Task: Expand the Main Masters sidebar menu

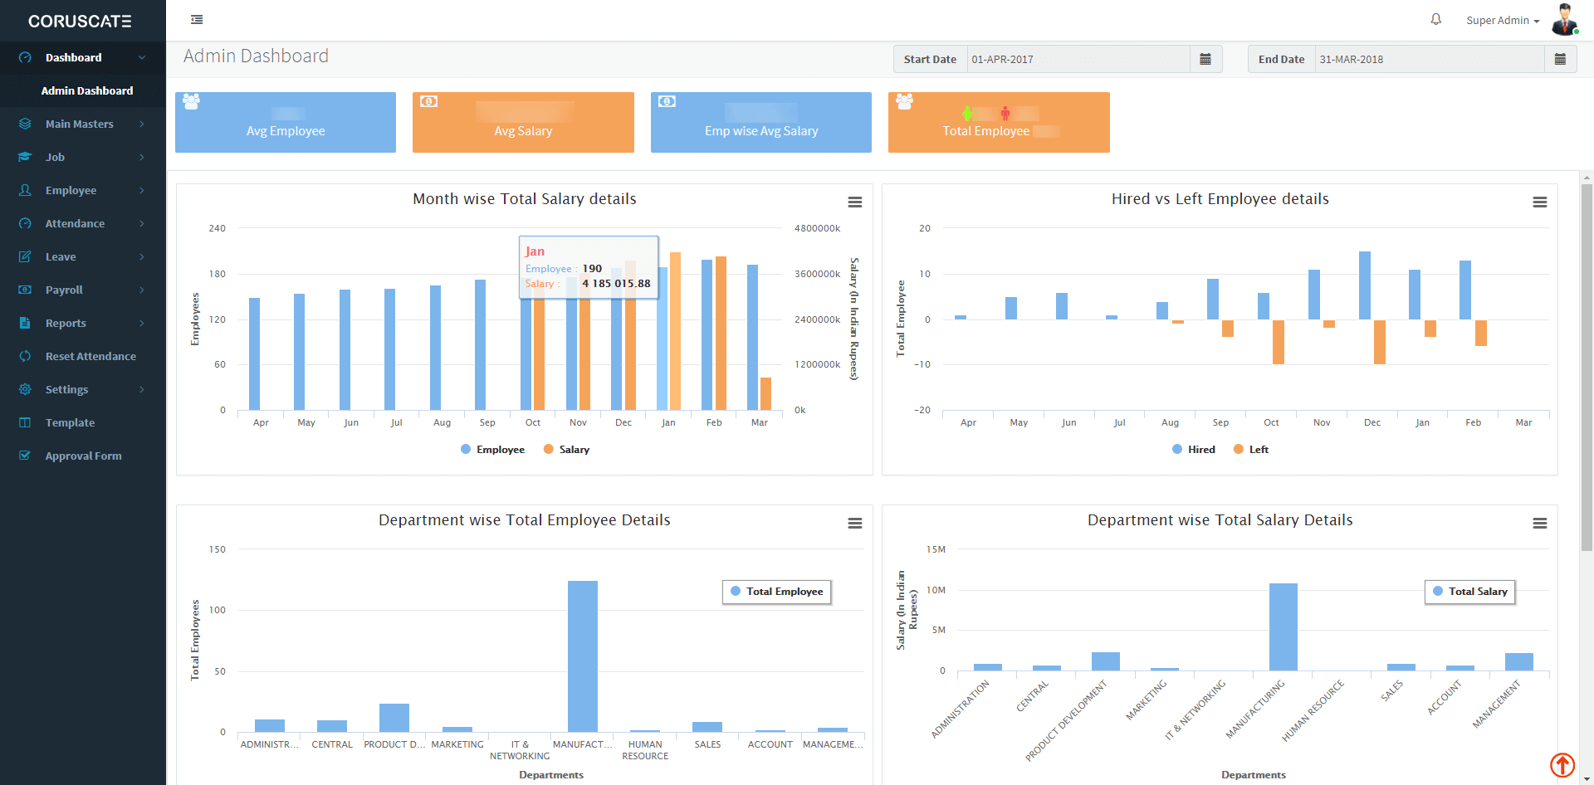Action: point(81,124)
